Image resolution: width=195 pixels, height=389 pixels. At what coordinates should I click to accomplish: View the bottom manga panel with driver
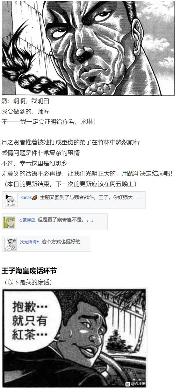point(74,337)
